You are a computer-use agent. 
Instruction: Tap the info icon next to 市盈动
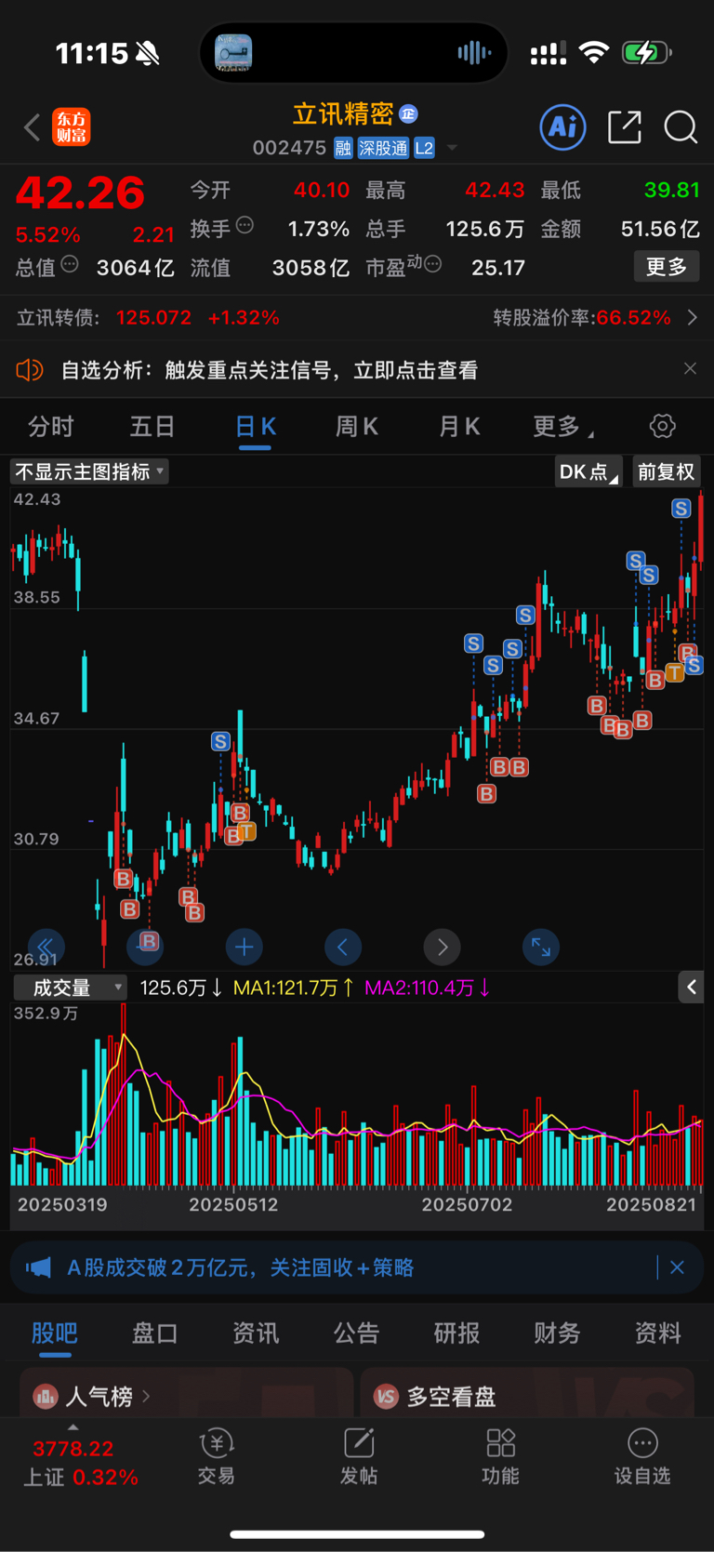pyautogui.click(x=431, y=264)
